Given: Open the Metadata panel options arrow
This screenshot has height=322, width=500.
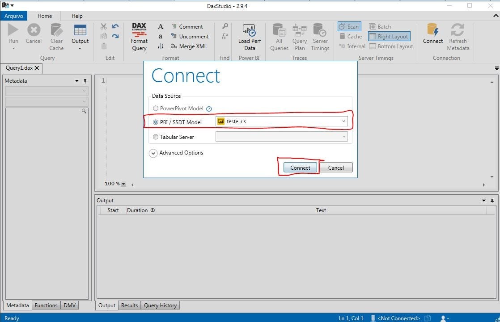Looking at the screenshot, I should tap(77, 81).
